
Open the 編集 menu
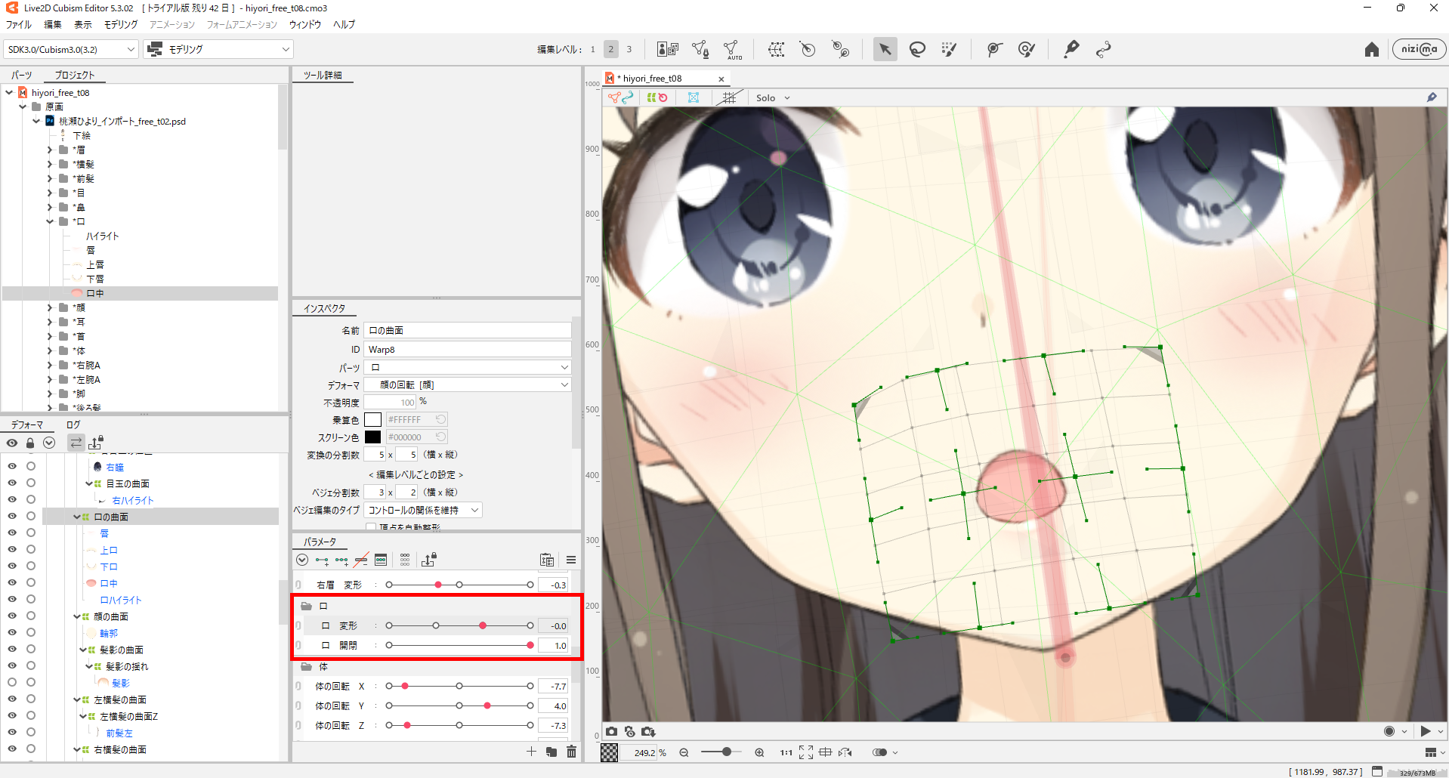tap(53, 24)
